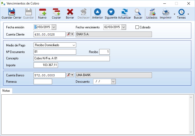Select the Notas tab
This screenshot has width=195, height=136.
tap(6, 91)
